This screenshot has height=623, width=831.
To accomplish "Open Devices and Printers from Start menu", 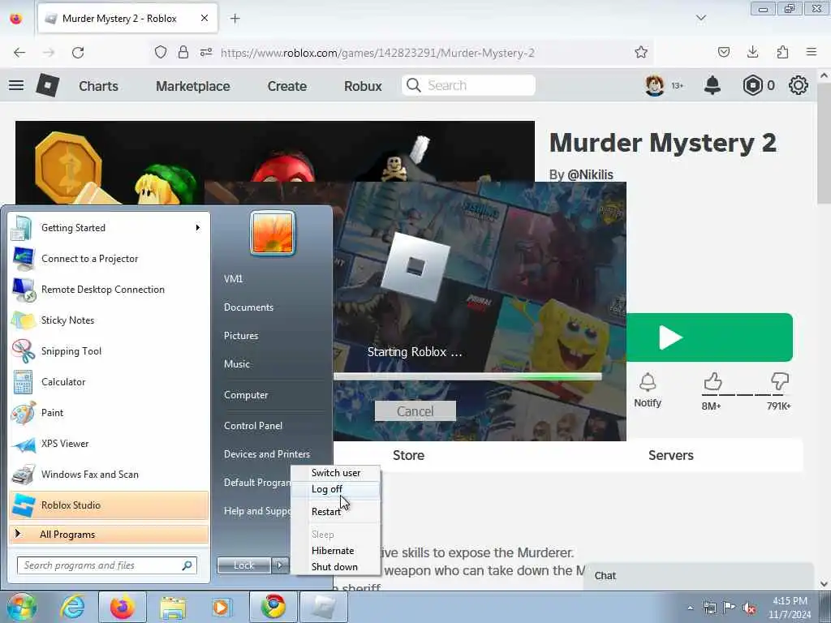I will (x=266, y=454).
